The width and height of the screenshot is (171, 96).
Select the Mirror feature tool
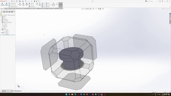(48, 7)
